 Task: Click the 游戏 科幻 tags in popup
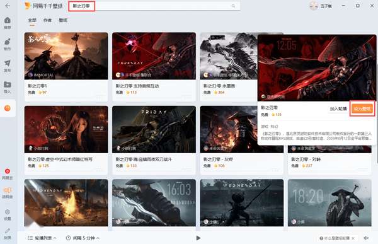pyautogui.click(x=270, y=127)
